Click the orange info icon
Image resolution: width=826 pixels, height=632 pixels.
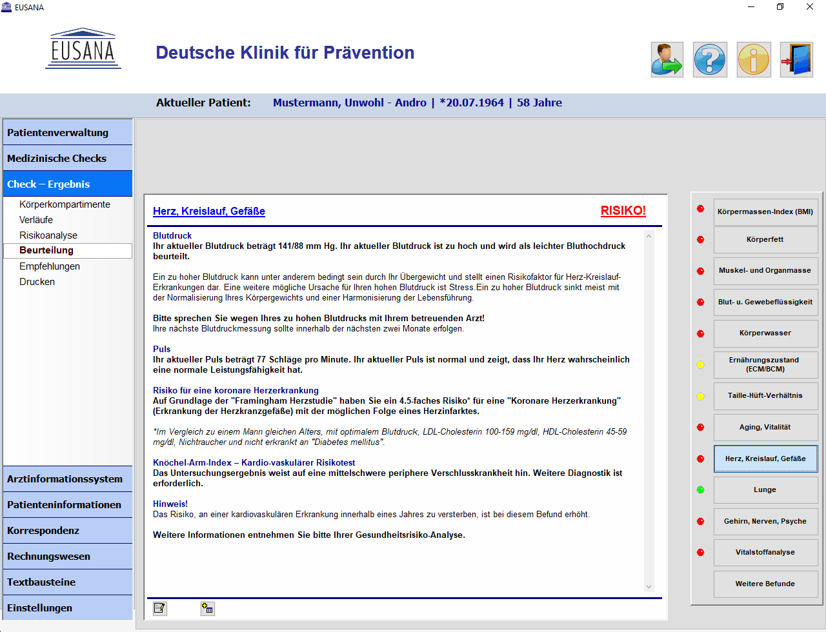754,60
